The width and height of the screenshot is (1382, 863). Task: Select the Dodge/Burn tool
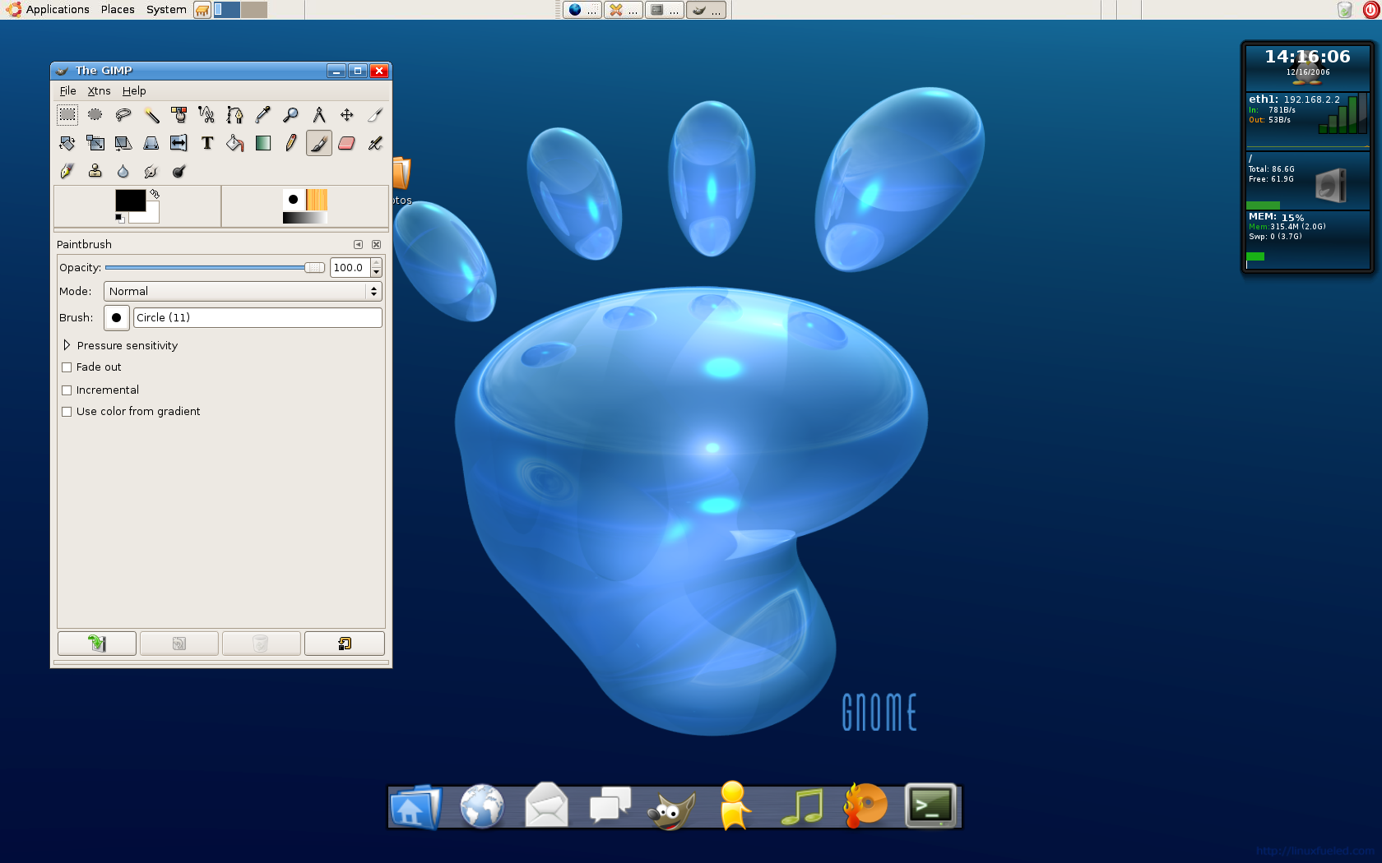pos(179,171)
